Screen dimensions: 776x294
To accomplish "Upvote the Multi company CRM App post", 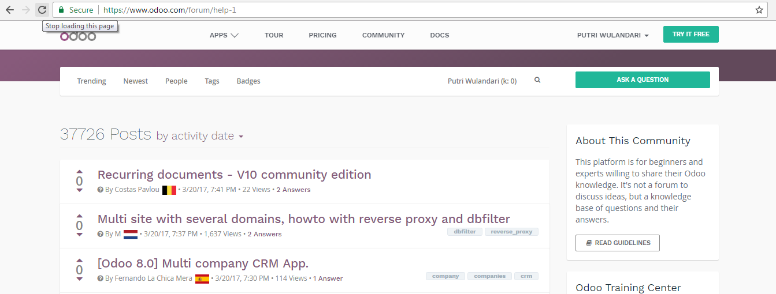I will 79,260.
